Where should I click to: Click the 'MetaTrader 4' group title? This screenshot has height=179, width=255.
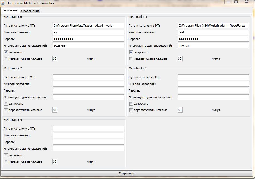(x=13, y=120)
